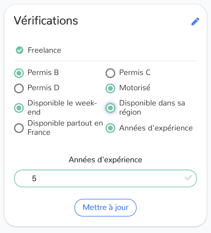Click the green Freelance checkmark icon
Screen dimensions: 211x233
tap(20, 50)
